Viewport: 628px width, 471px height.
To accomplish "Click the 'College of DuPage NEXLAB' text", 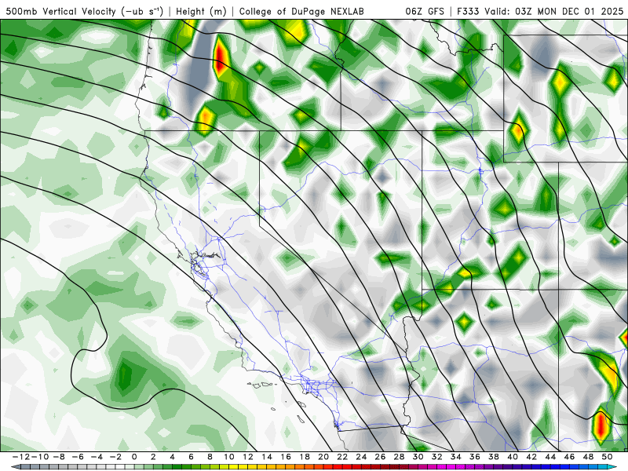I will pyautogui.click(x=301, y=12).
